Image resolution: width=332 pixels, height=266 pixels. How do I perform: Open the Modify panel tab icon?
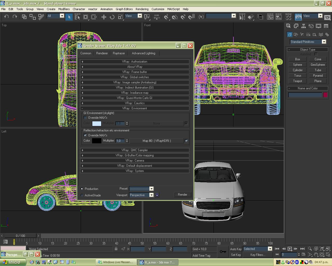click(x=296, y=26)
